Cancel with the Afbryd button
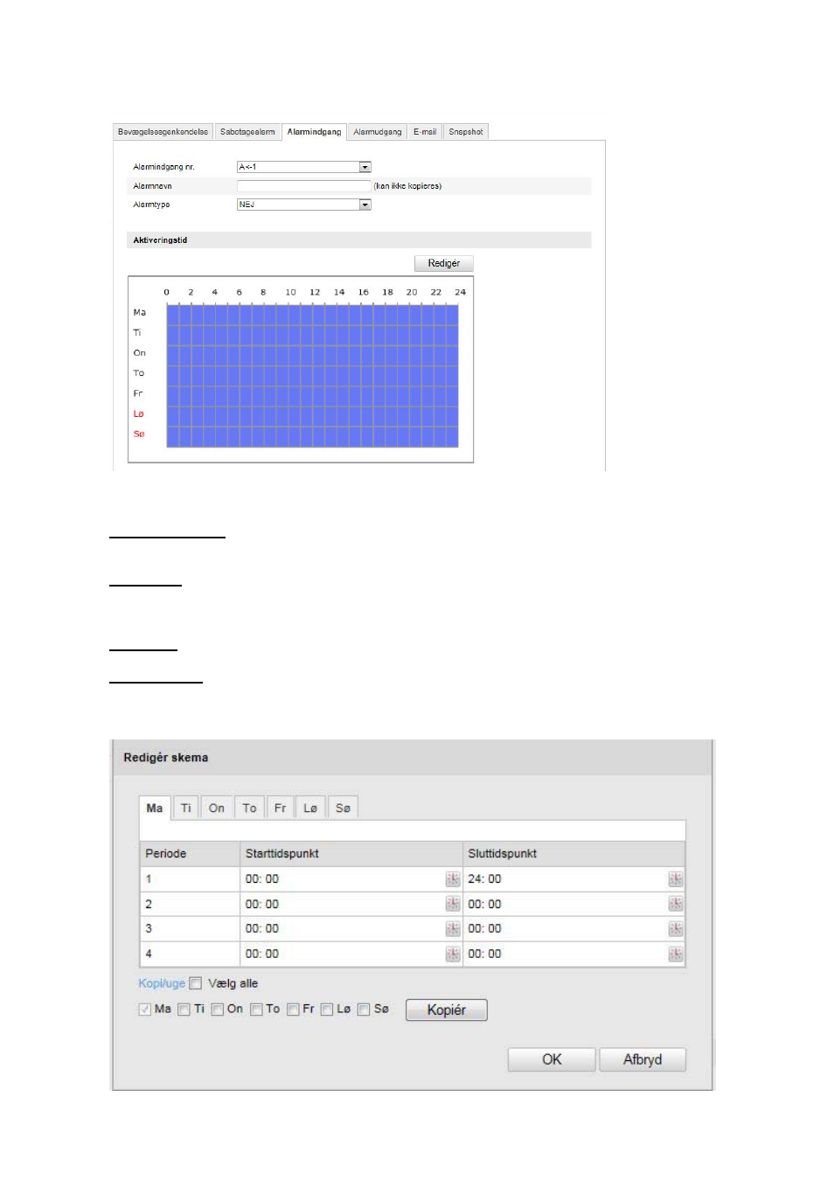The image size is (834, 1180). coord(643,1059)
